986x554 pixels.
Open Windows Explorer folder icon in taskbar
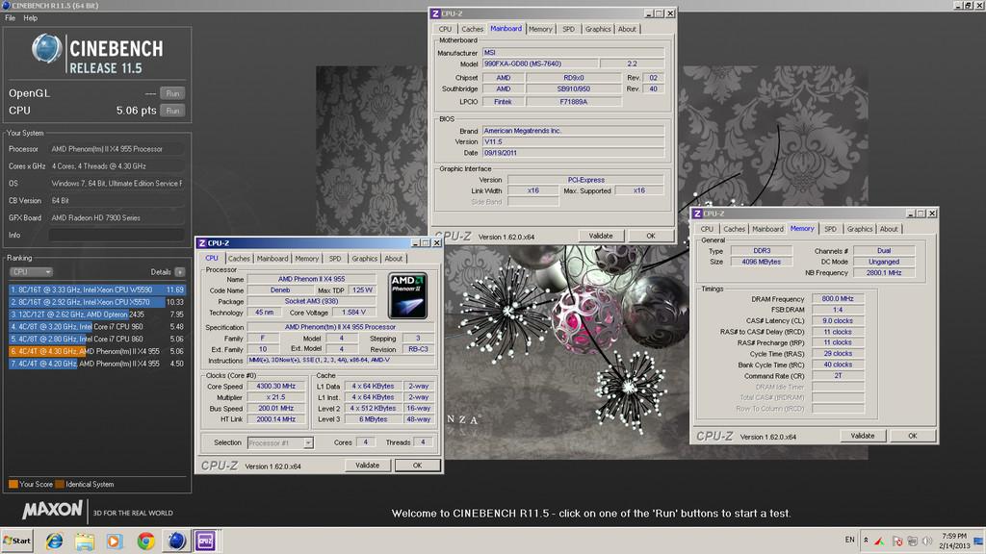click(85, 541)
